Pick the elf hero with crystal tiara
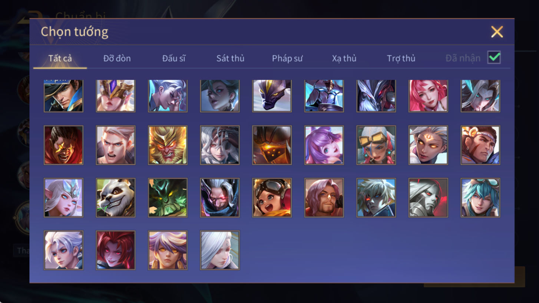 pos(63,198)
